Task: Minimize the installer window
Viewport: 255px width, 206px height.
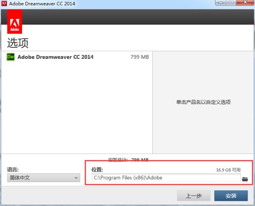Action: pyautogui.click(x=220, y=3)
